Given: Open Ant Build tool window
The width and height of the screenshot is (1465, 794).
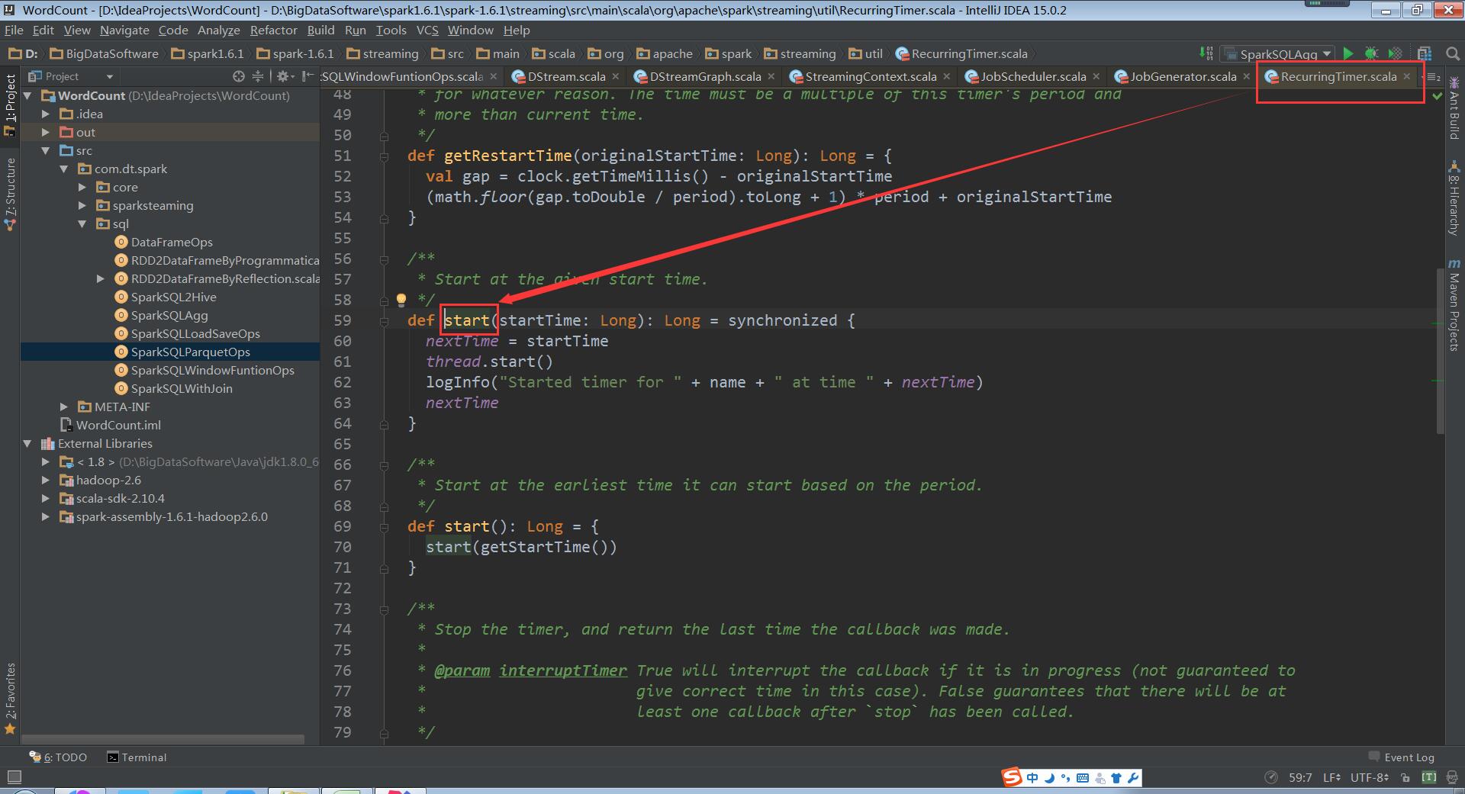Looking at the screenshot, I should tap(1454, 108).
